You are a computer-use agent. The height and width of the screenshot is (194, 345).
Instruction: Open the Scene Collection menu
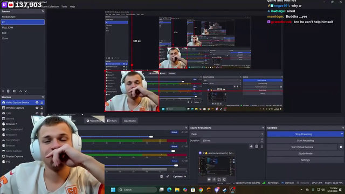pyautogui.click(x=50, y=6)
